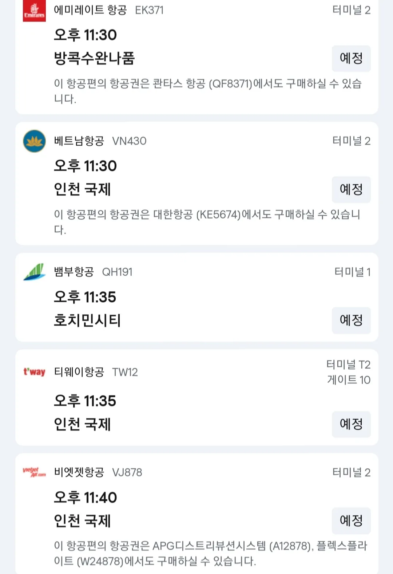Tap the Vietjet Air logo
Image resolution: width=393 pixels, height=574 pixels.
coord(34,472)
